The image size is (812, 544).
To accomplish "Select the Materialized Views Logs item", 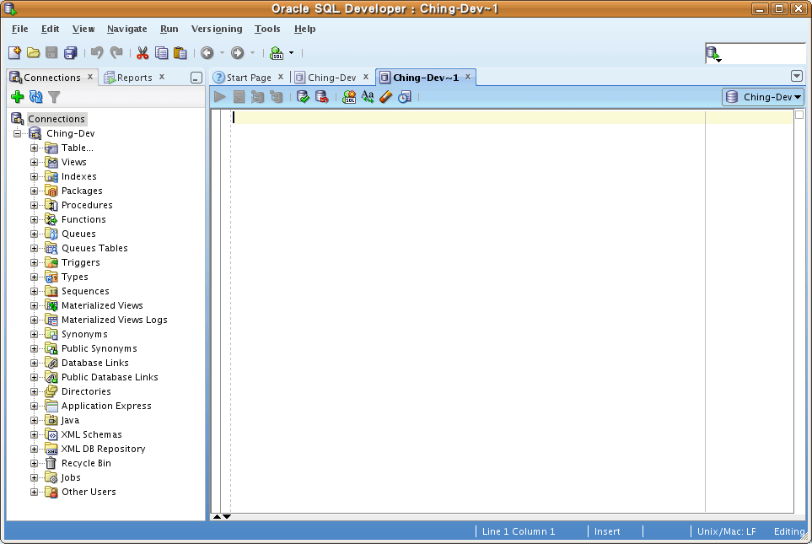I will (x=115, y=320).
